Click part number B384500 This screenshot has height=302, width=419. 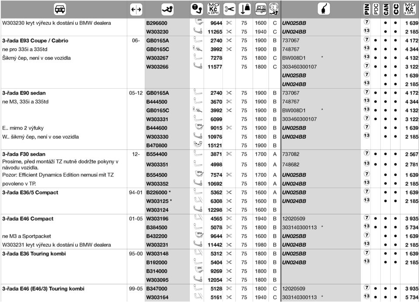(x=157, y=227)
